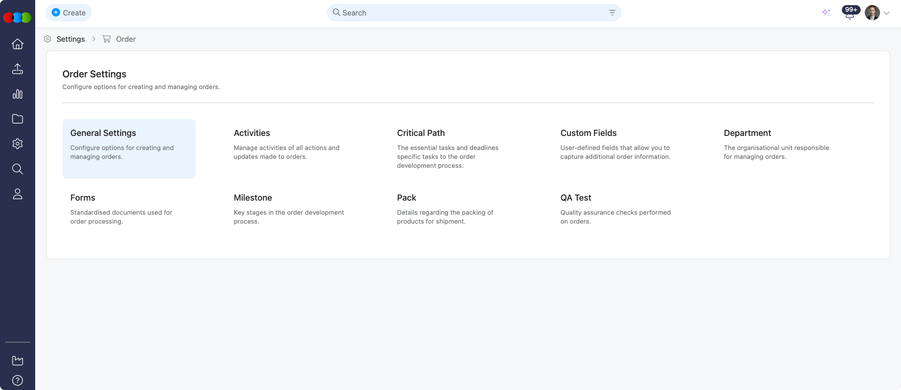Image resolution: width=901 pixels, height=390 pixels.
Task: Open the help question mark icon
Action: tap(17, 380)
